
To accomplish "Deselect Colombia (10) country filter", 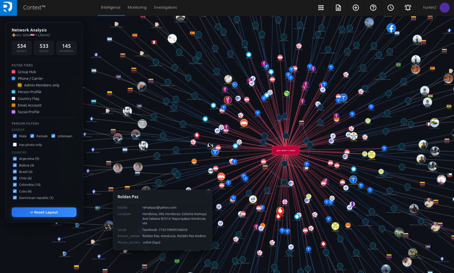I will [15, 185].
